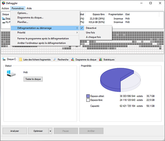Minimize the Defraggler window
This screenshot has height=141, width=165.
point(141,3)
